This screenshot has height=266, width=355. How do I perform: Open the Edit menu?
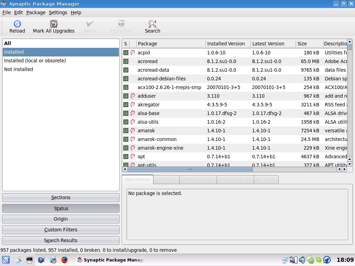[18, 13]
